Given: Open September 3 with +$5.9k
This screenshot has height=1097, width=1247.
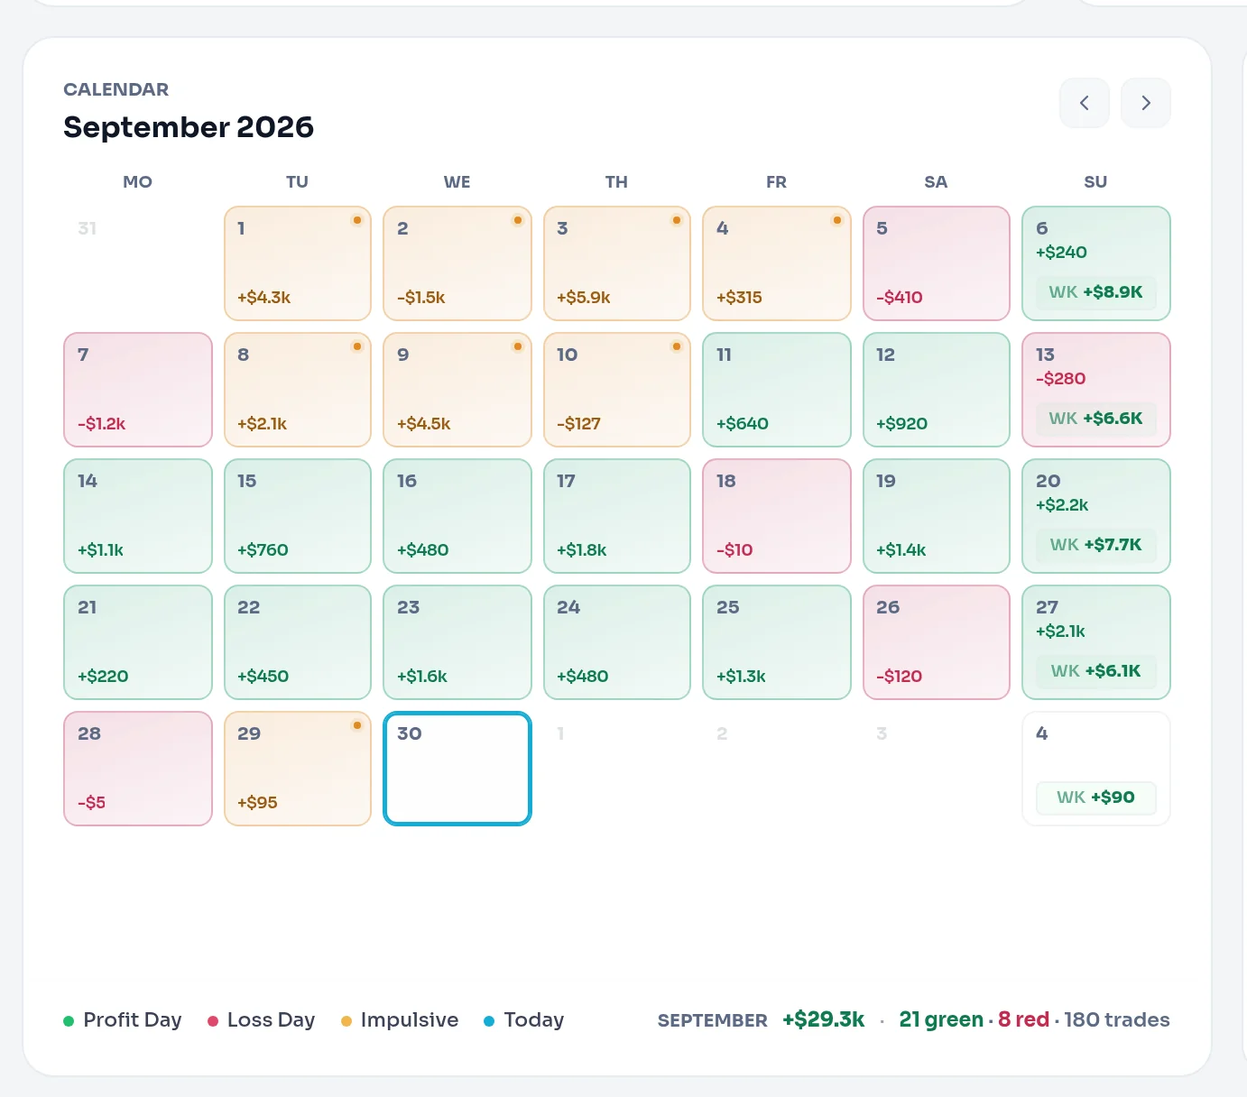Looking at the screenshot, I should coord(617,263).
